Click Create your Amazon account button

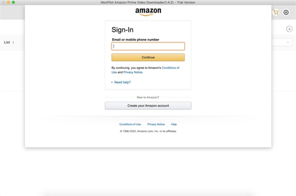tap(148, 106)
